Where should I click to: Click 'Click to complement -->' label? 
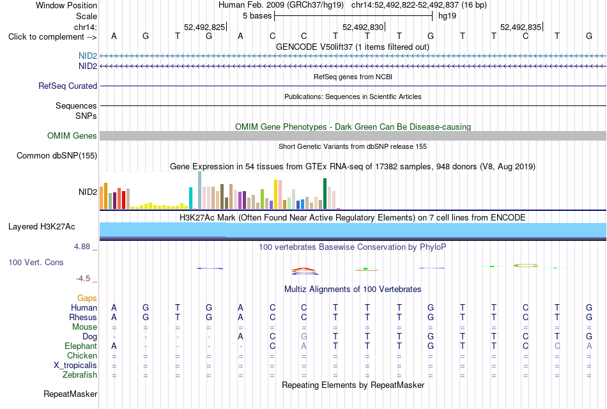click(52, 37)
